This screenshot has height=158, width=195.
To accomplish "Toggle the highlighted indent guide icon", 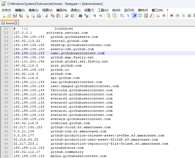I will [x=134, y=16].
